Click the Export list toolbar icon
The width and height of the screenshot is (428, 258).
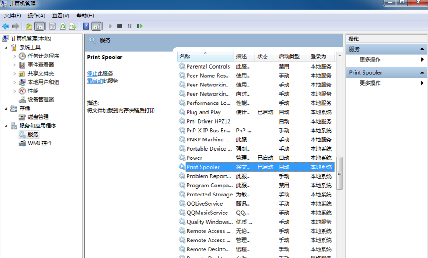pyautogui.click(x=72, y=26)
